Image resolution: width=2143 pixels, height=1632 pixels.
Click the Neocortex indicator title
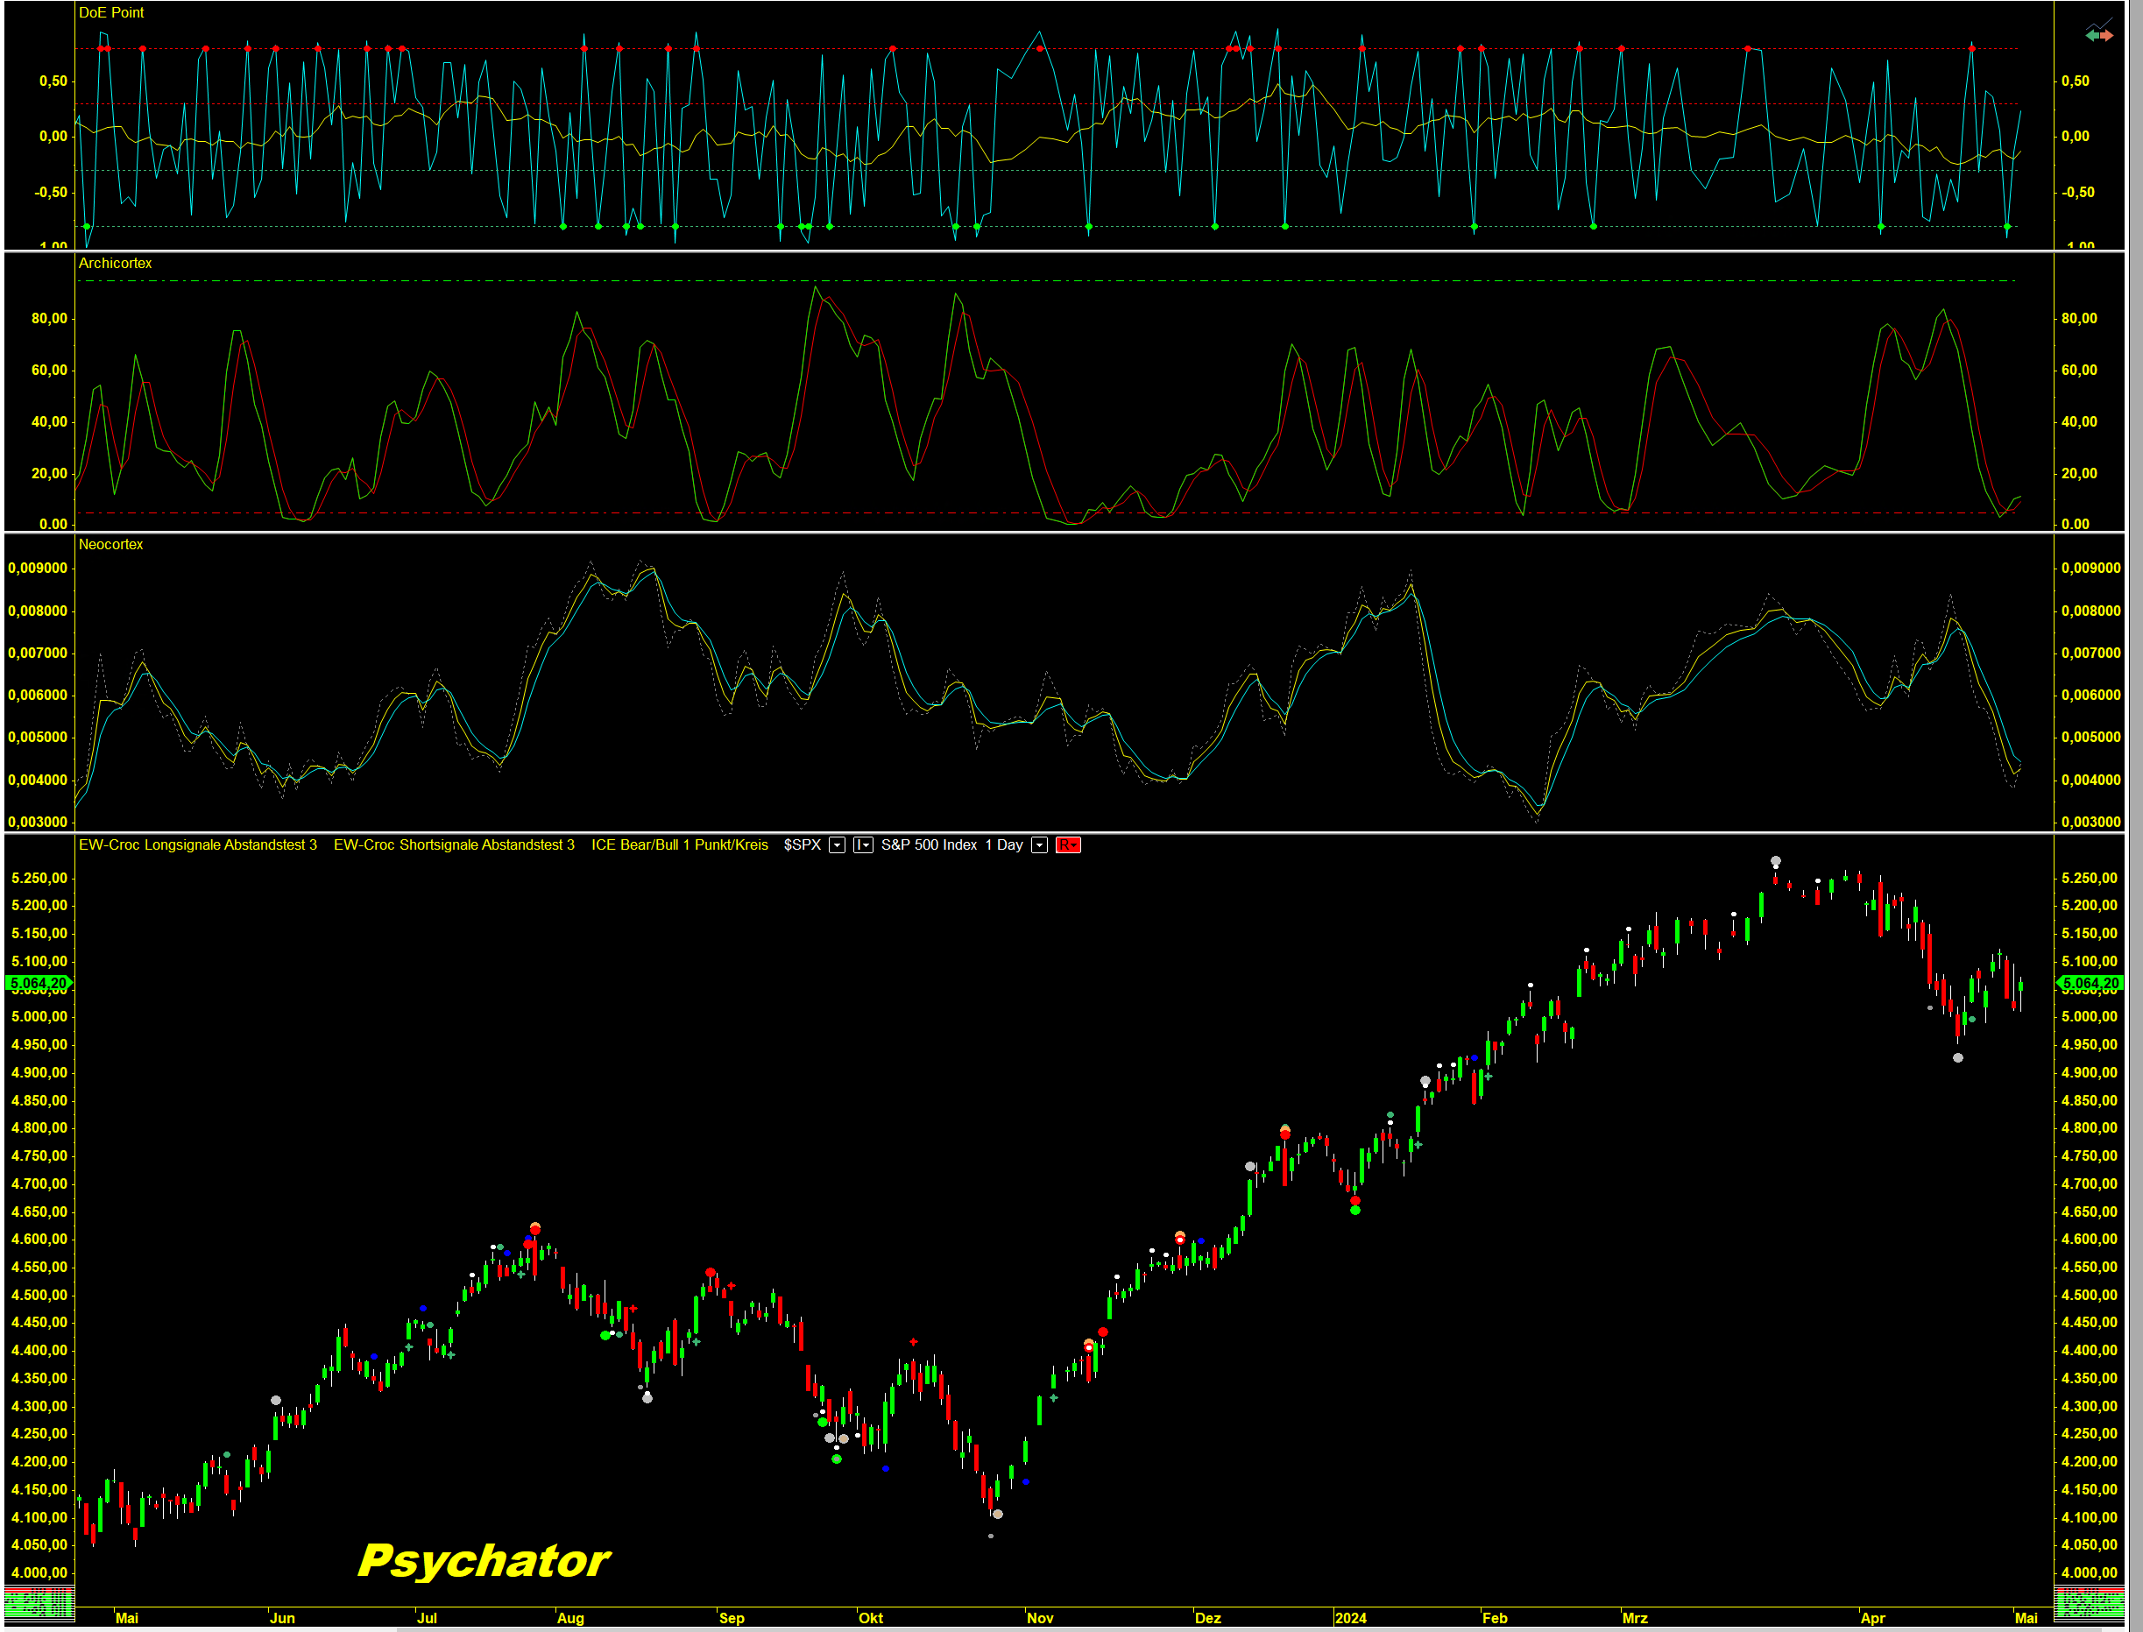tap(110, 544)
